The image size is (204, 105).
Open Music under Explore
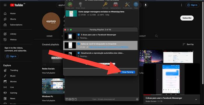(x=13, y=76)
